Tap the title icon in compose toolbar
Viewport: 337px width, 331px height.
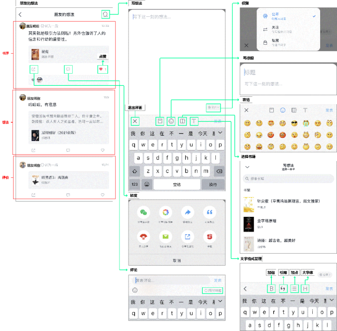click(160, 121)
